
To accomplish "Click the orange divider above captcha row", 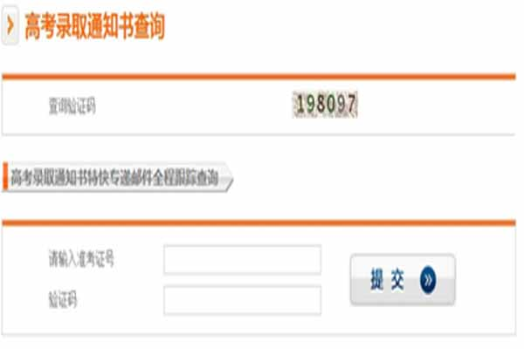I will (259, 77).
